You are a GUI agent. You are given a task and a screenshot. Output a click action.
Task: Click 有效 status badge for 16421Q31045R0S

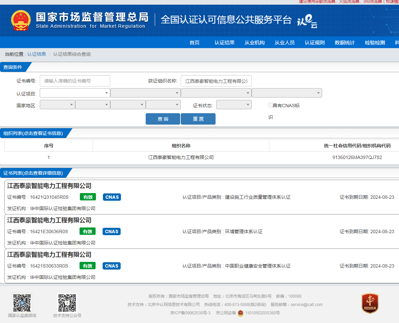point(88,197)
